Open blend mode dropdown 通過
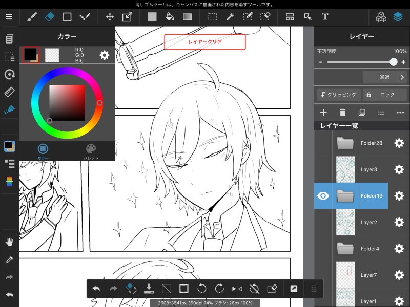Viewport: 410px width, 307px height. 385,77
